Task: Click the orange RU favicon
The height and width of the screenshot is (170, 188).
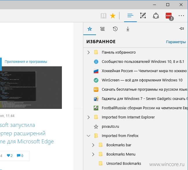Action: pos(96,89)
